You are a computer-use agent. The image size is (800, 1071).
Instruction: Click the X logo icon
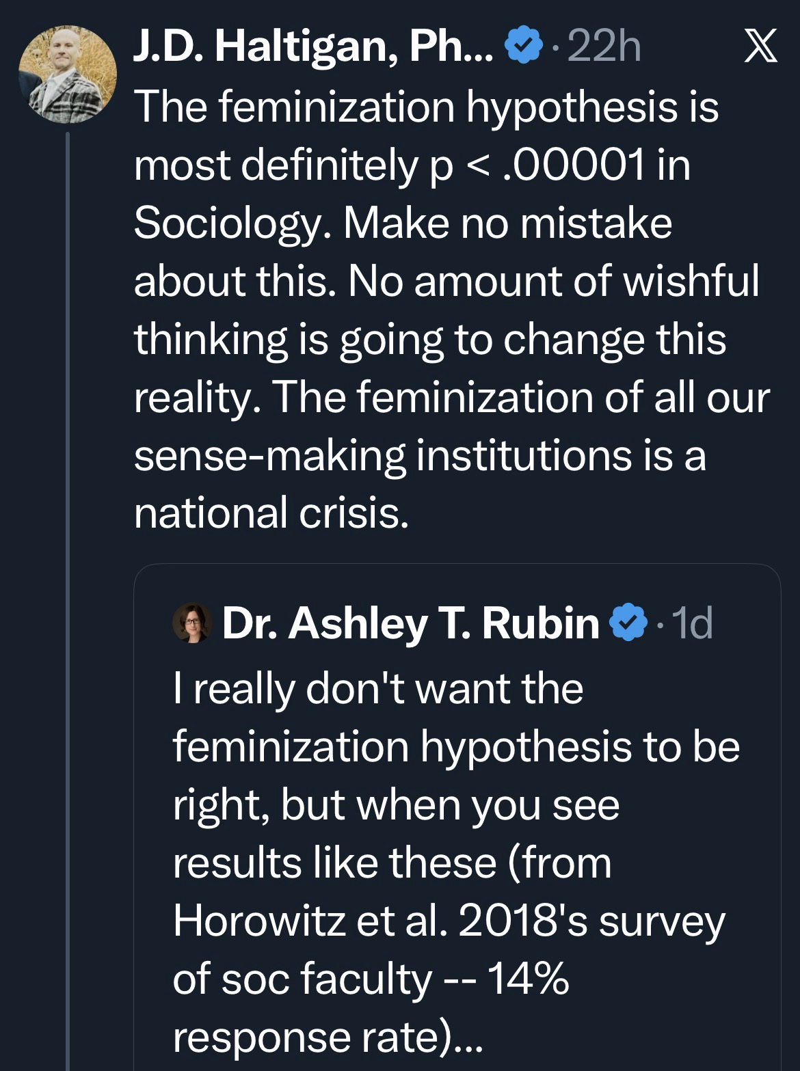coord(760,49)
